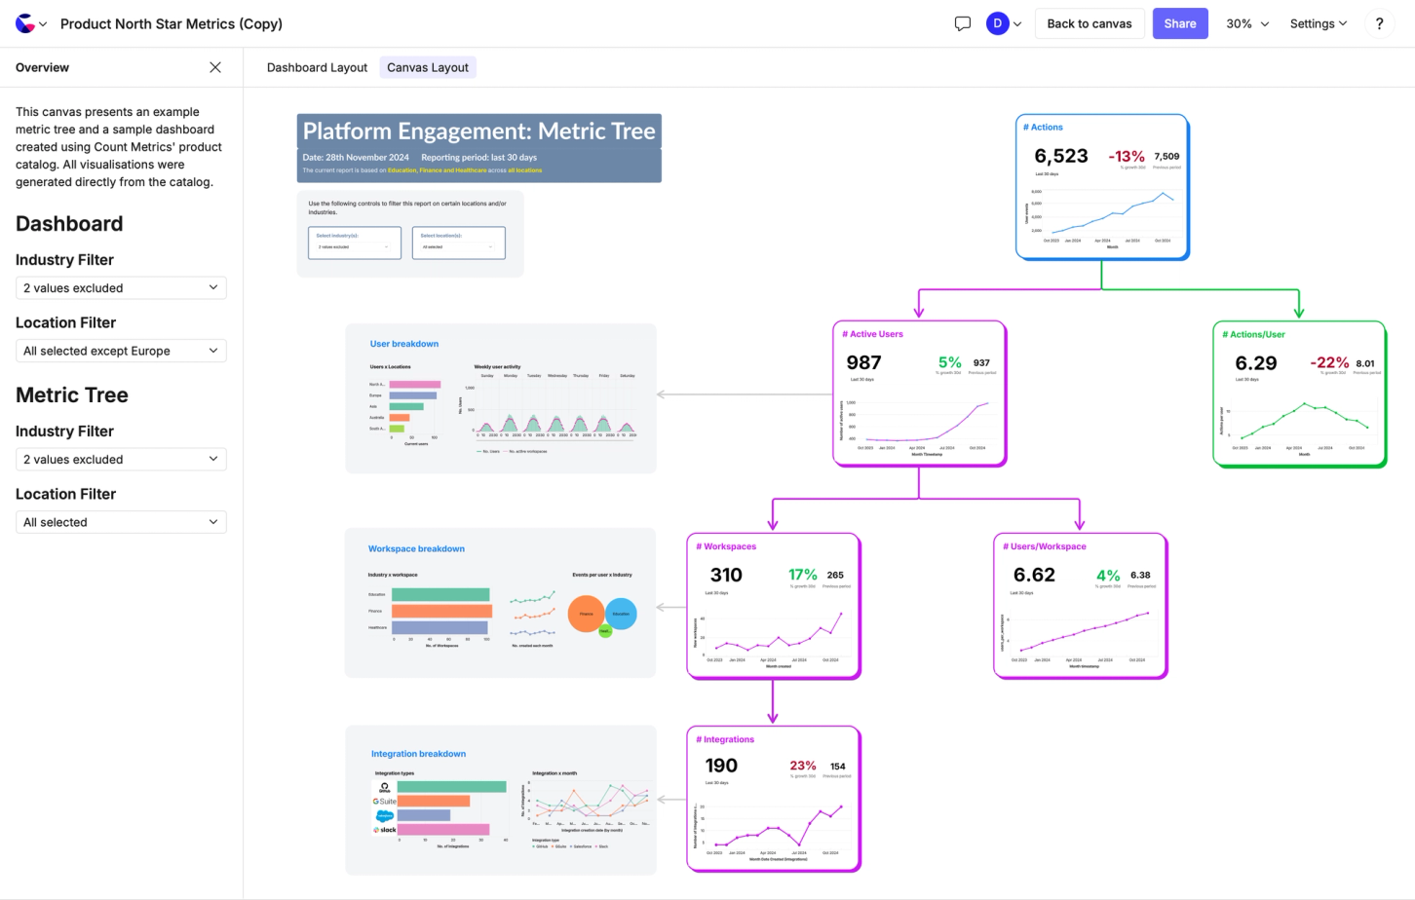Click the Back to canvas button
This screenshot has height=900, width=1415.
tap(1089, 23)
